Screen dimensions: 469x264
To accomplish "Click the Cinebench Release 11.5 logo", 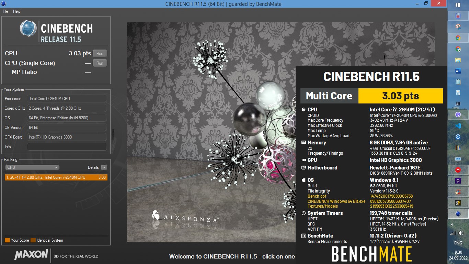I will (56, 32).
